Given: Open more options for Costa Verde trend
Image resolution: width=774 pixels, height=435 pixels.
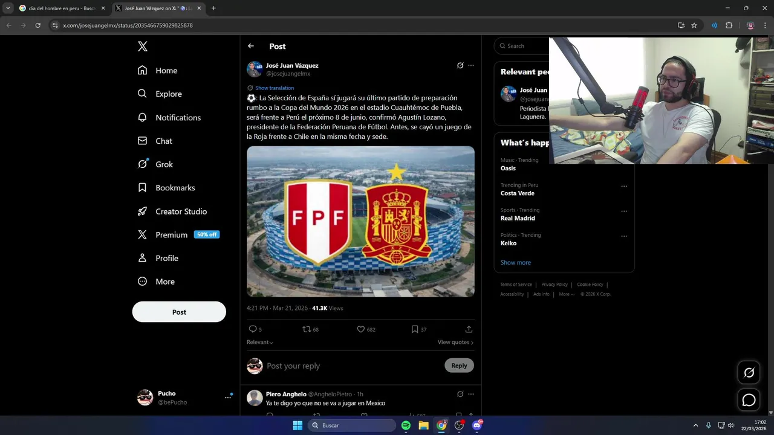Looking at the screenshot, I should 624,186.
